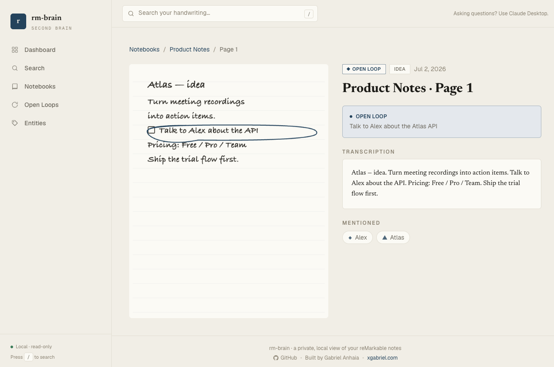The height and width of the screenshot is (367, 554).
Task: Click the Search magnifier icon in sidebar
Action: (x=15, y=68)
